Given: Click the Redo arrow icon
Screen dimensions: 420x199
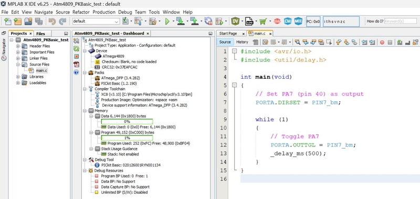Looking at the screenshot, I should 62,22.
